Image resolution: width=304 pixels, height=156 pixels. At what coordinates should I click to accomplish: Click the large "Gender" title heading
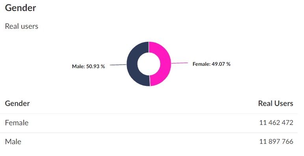click(21, 8)
